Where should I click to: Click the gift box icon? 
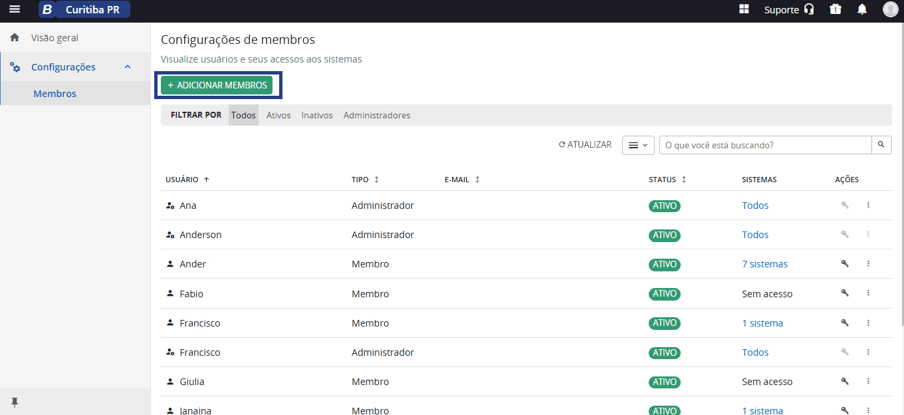click(836, 9)
